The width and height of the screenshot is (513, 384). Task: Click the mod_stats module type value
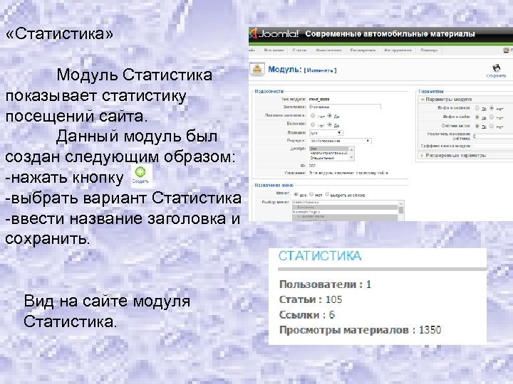tap(319, 99)
